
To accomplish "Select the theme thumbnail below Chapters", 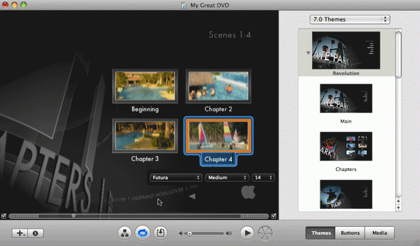I will click(x=346, y=194).
